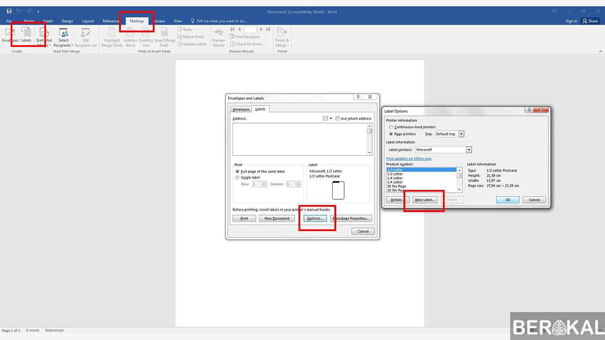Click the Product number list scrollbar
The image size is (605, 340).
tap(459, 180)
